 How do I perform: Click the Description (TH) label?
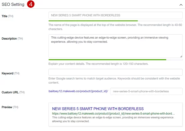(12, 39)
